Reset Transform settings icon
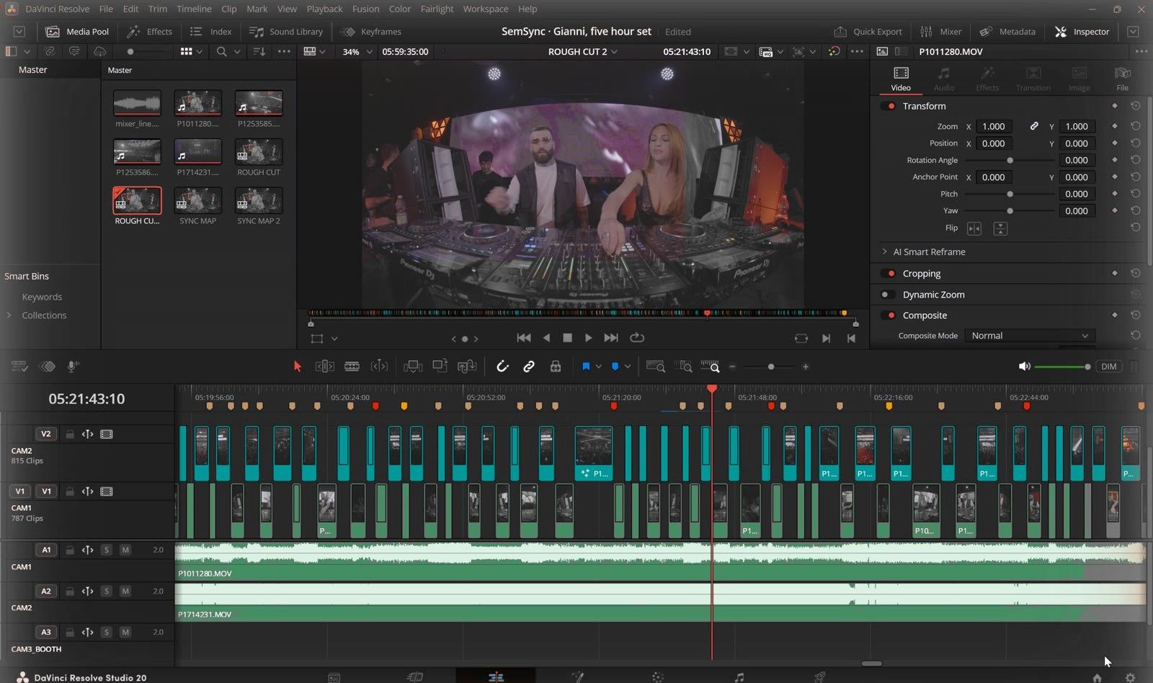The image size is (1153, 683). [1135, 106]
